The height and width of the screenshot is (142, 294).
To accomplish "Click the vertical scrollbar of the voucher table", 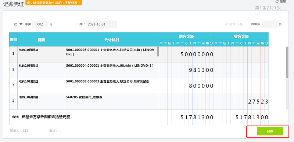I will click(x=287, y=62).
